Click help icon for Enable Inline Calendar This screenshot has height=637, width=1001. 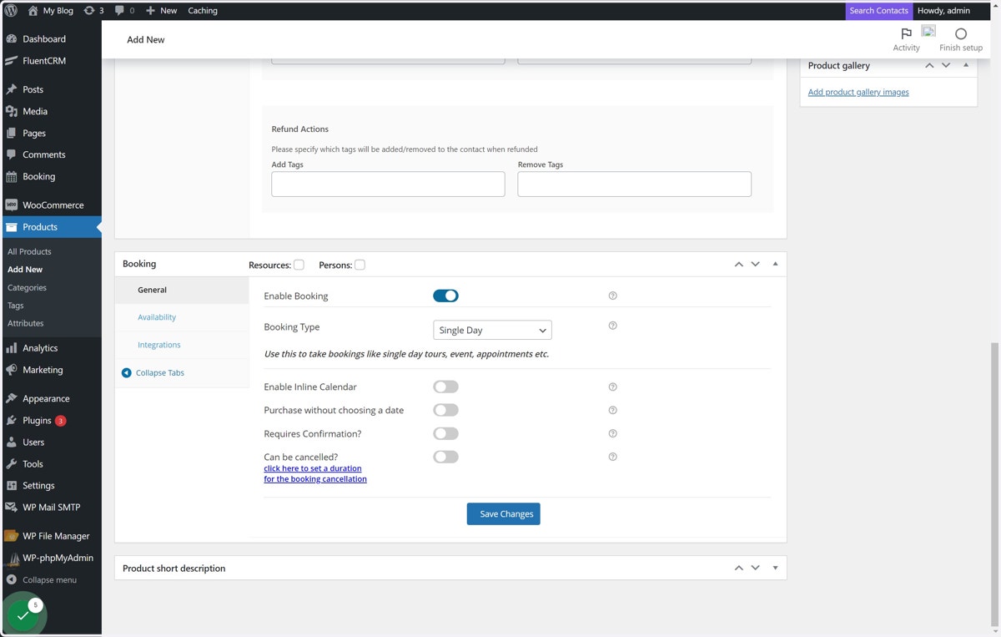[612, 387]
